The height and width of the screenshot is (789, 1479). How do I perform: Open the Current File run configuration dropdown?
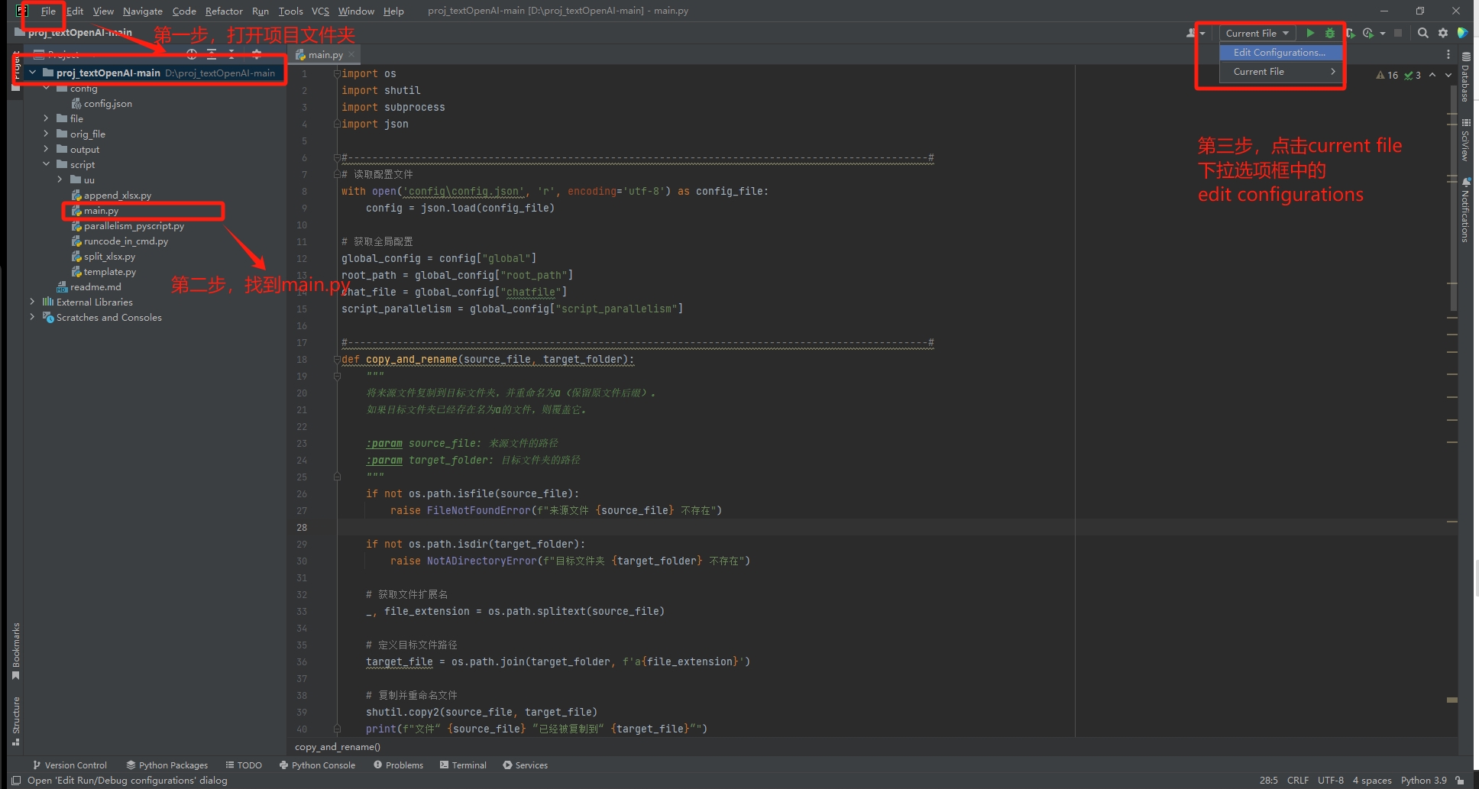(1257, 33)
